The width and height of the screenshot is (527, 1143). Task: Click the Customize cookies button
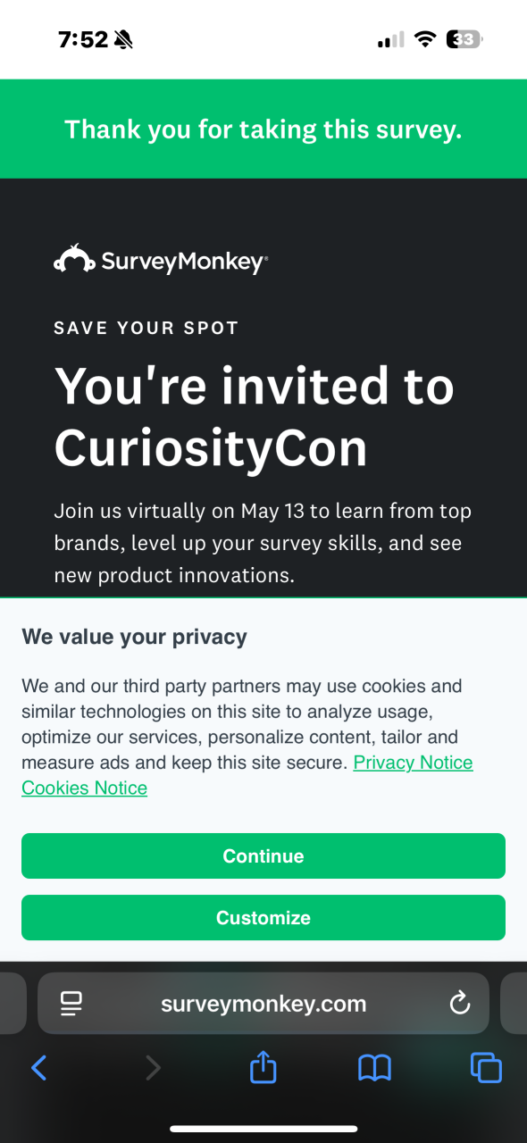pos(263,917)
